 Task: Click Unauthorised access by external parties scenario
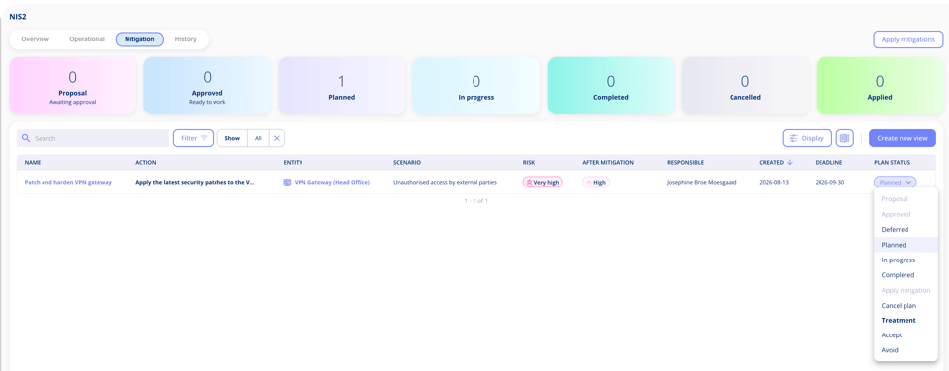[446, 182]
